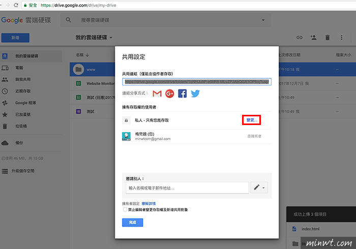
Task: Click the 新增 new button
Action: pyautogui.click(x=15, y=38)
